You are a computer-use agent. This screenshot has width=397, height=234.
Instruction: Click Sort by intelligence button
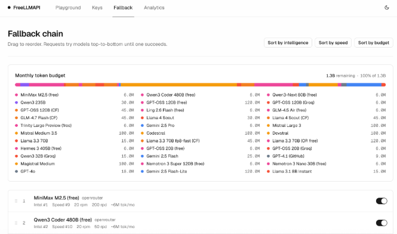[288, 43]
